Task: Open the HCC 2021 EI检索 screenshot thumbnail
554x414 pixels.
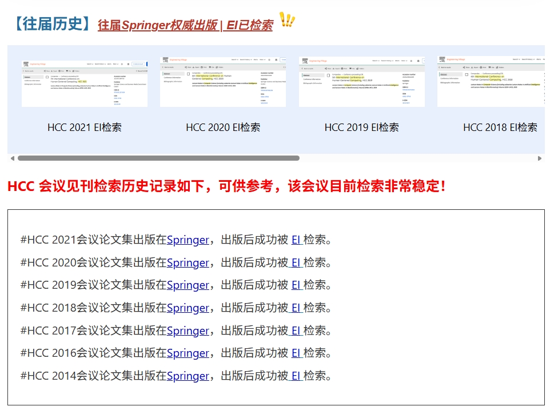Action: click(85, 83)
